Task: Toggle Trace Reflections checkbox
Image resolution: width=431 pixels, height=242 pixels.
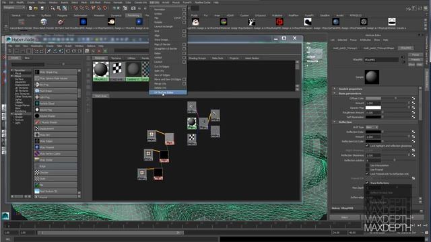Action: tap(367, 183)
